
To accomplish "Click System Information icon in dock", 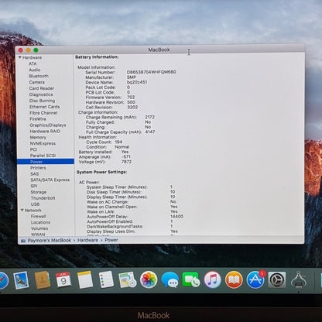I will [x=299, y=279].
